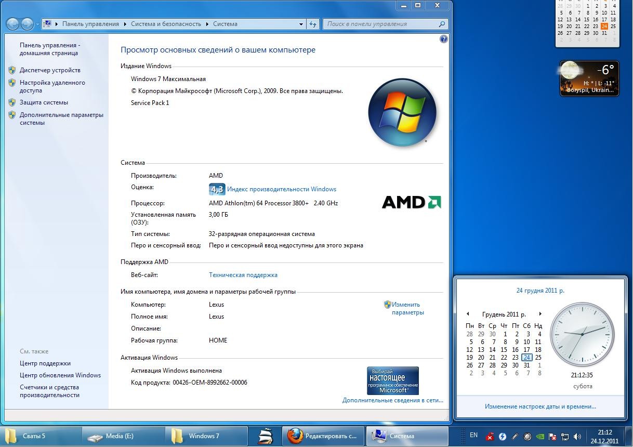The width and height of the screenshot is (633, 447).
Task: Open the NVIDIA tray icon
Action: pos(540,437)
